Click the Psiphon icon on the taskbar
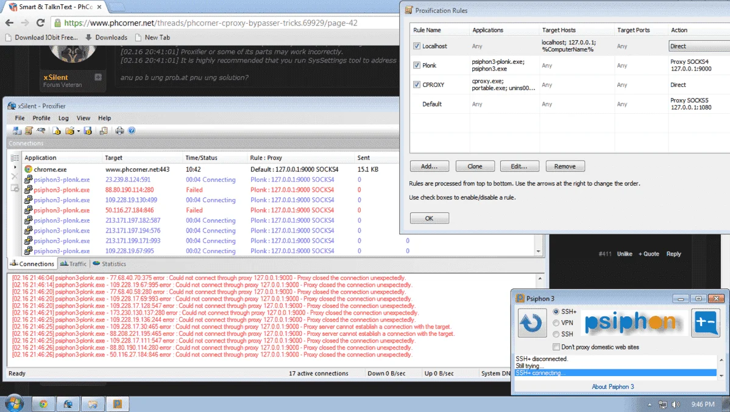 (118, 404)
